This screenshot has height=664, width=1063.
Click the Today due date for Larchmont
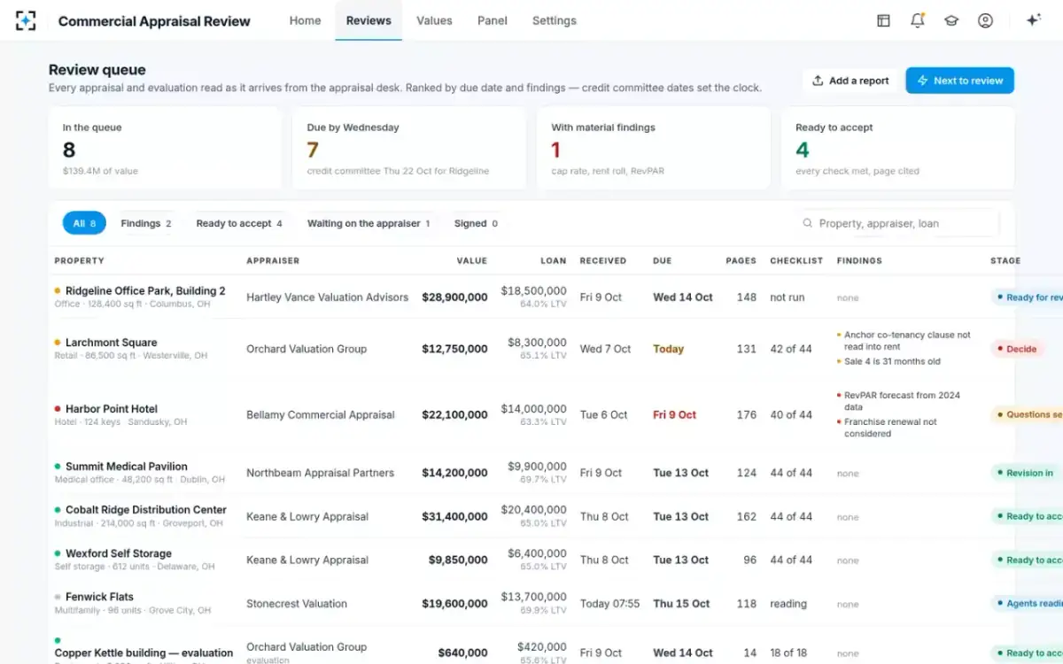click(669, 349)
